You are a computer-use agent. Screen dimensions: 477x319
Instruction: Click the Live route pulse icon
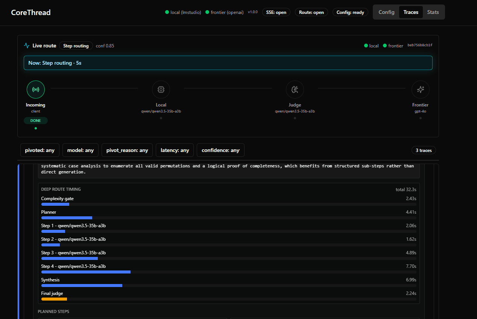point(27,46)
